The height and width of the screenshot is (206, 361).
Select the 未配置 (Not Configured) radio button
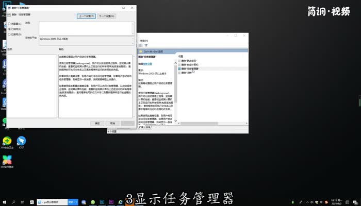pos(9,24)
